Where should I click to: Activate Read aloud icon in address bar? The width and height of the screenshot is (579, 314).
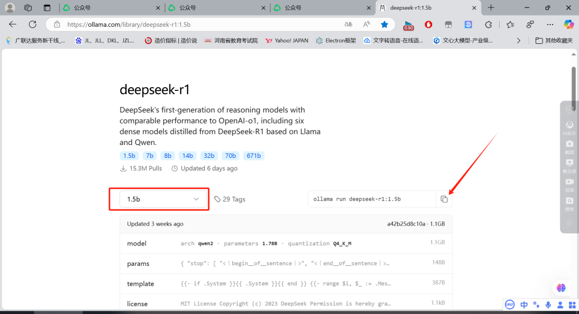(366, 24)
